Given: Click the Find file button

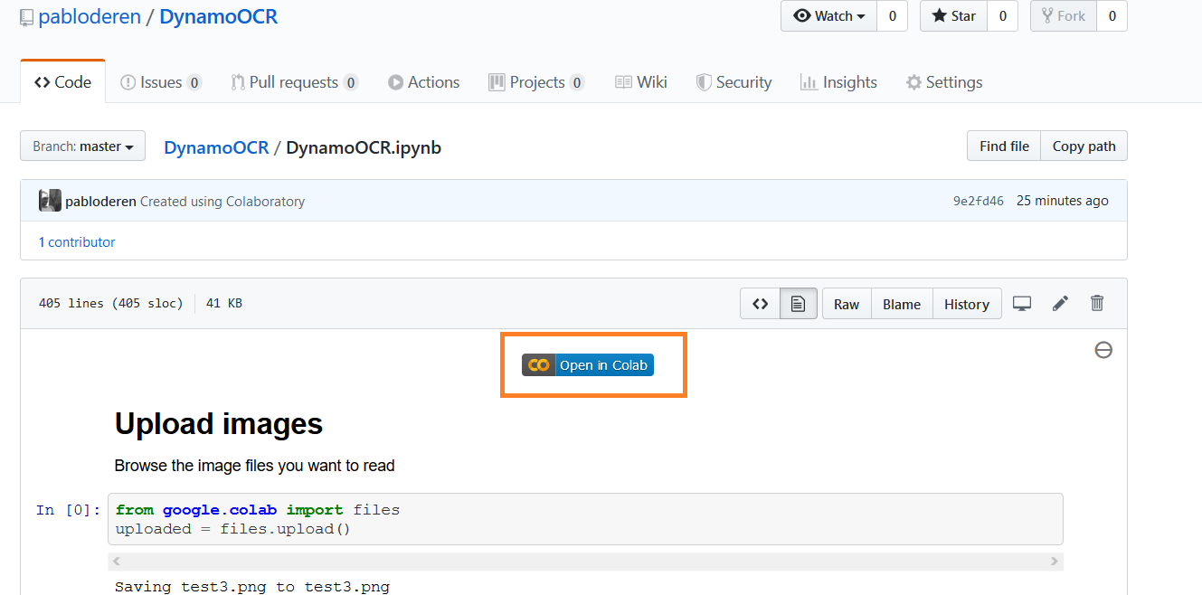Looking at the screenshot, I should tap(1004, 146).
